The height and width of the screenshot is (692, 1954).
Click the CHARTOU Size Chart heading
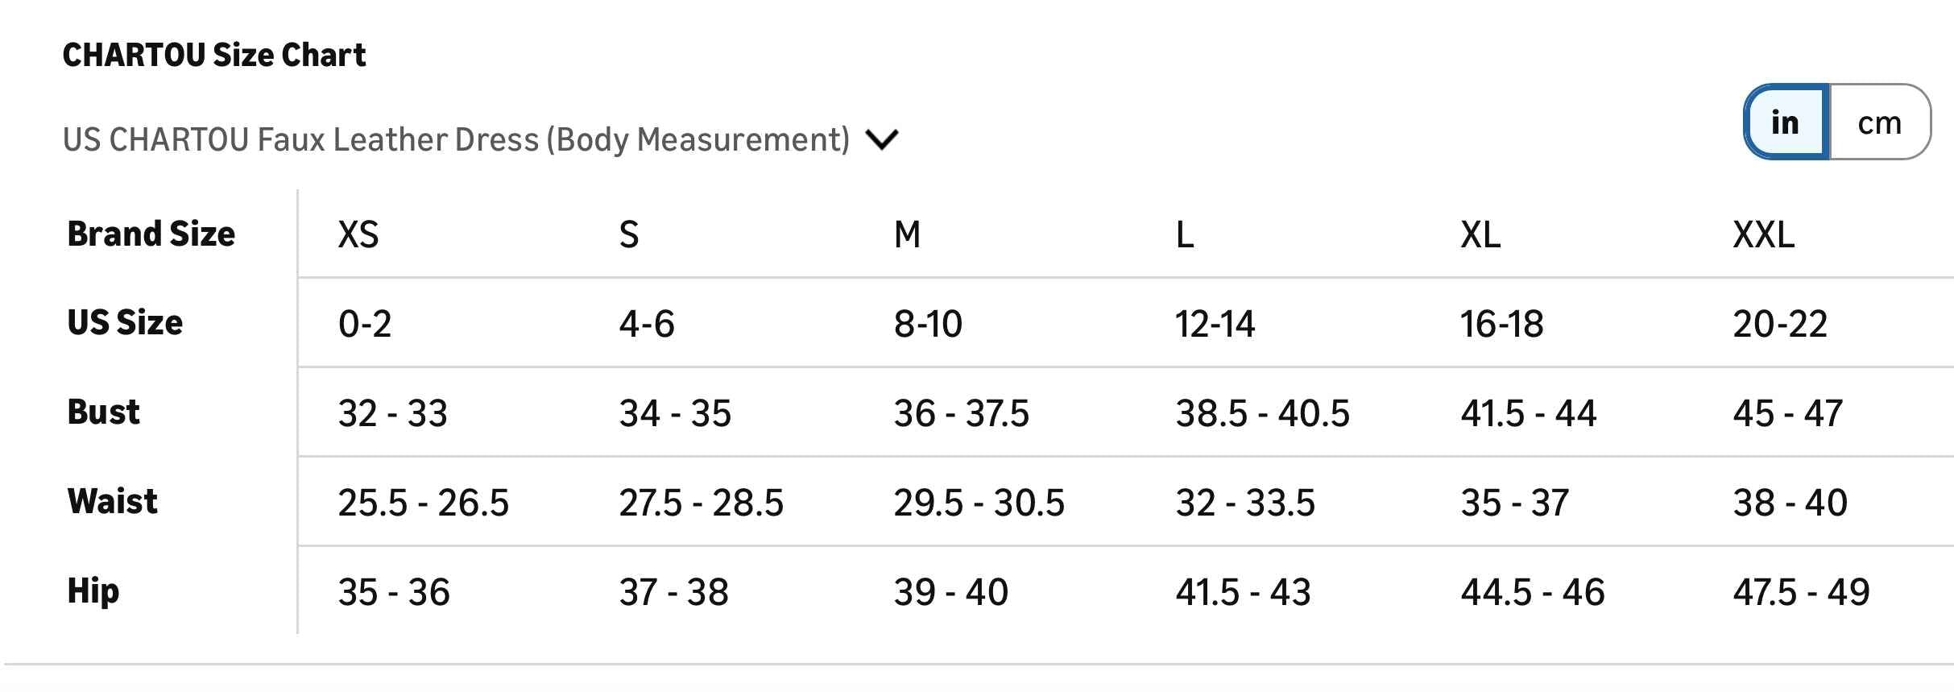click(213, 55)
